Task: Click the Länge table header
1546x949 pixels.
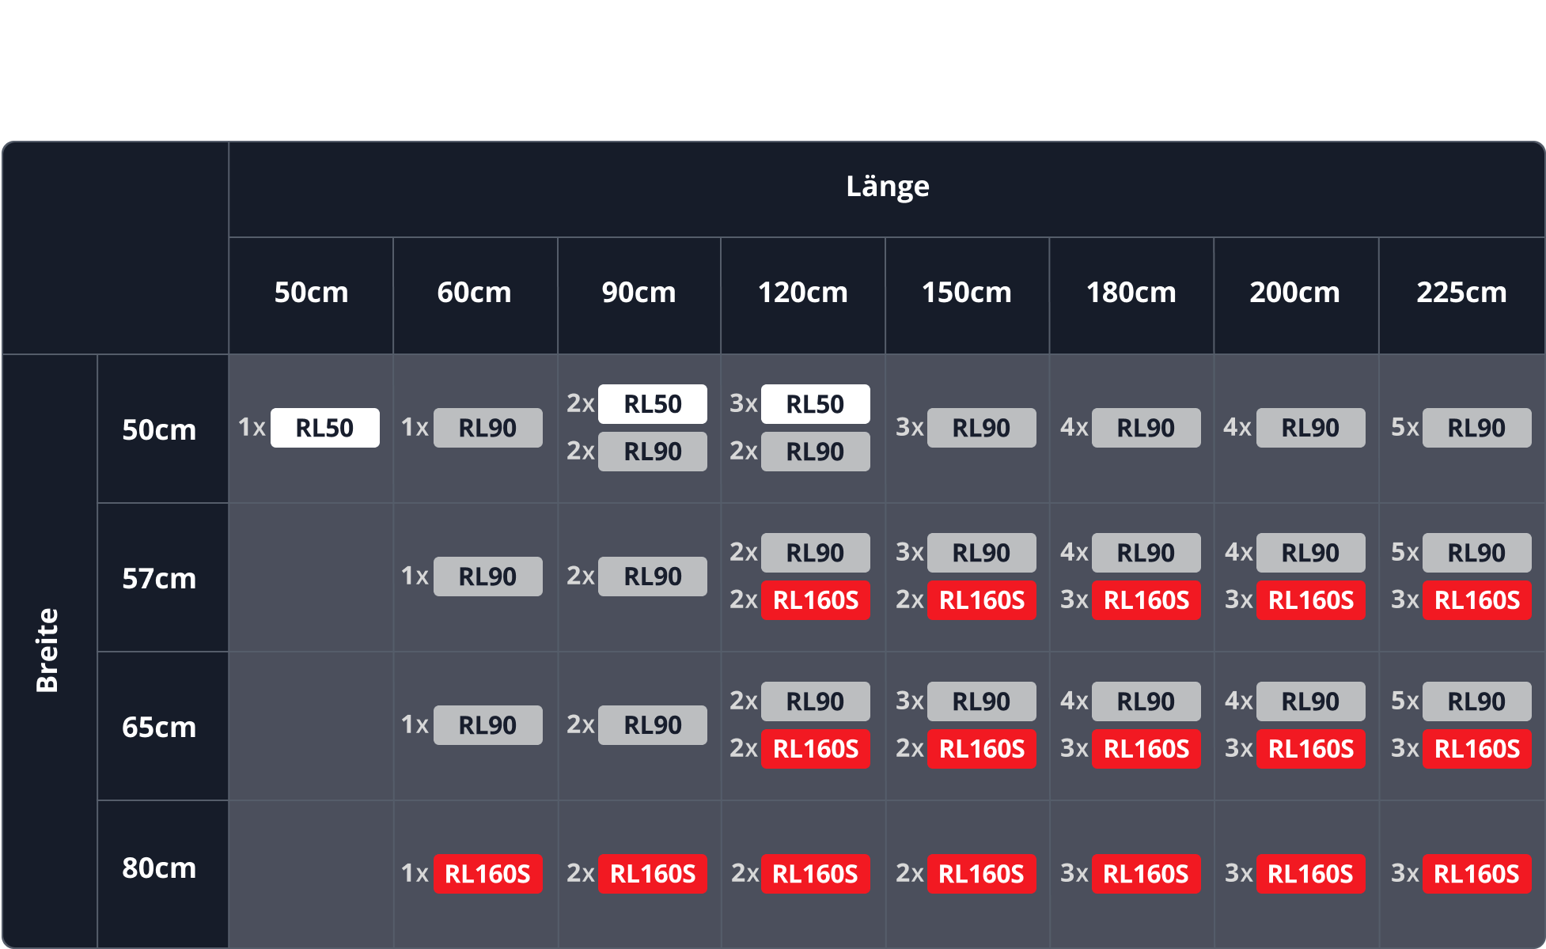Action: pyautogui.click(x=887, y=187)
